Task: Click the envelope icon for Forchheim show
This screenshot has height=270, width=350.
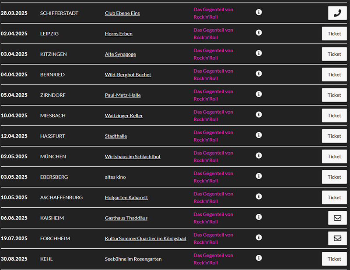Action: click(337, 239)
